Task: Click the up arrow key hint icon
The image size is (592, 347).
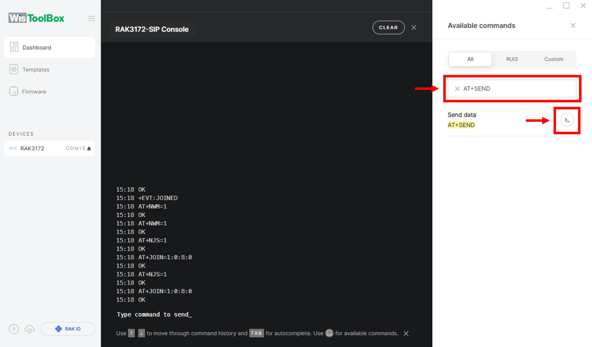Action: (x=131, y=333)
